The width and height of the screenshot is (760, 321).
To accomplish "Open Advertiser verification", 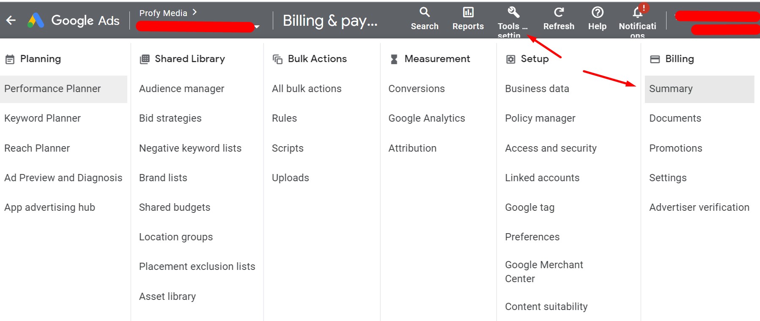I will [x=699, y=207].
